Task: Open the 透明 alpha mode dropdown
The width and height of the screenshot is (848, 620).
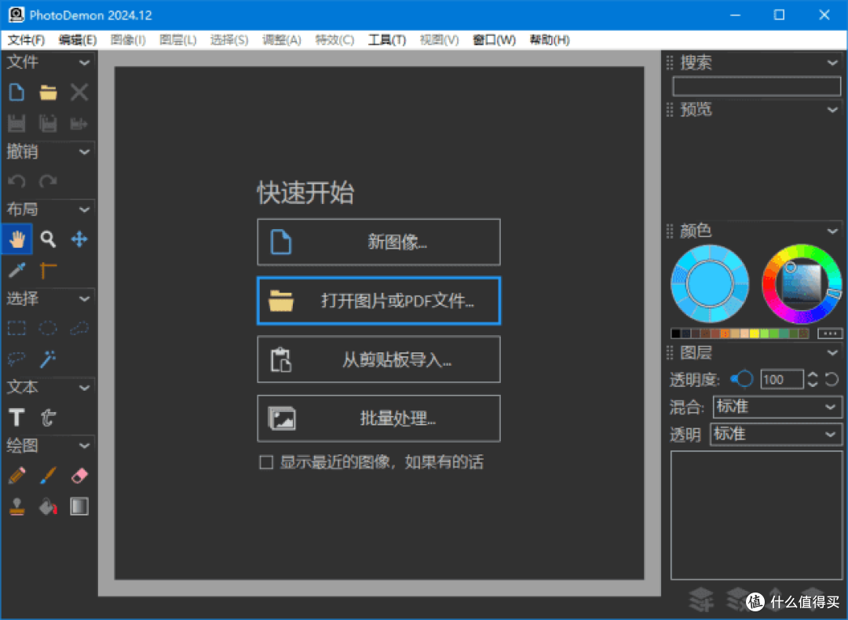Action: 776,434
